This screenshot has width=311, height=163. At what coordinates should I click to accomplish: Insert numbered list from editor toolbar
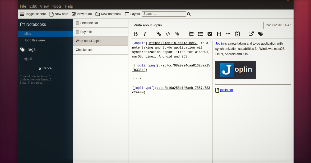[191, 34]
